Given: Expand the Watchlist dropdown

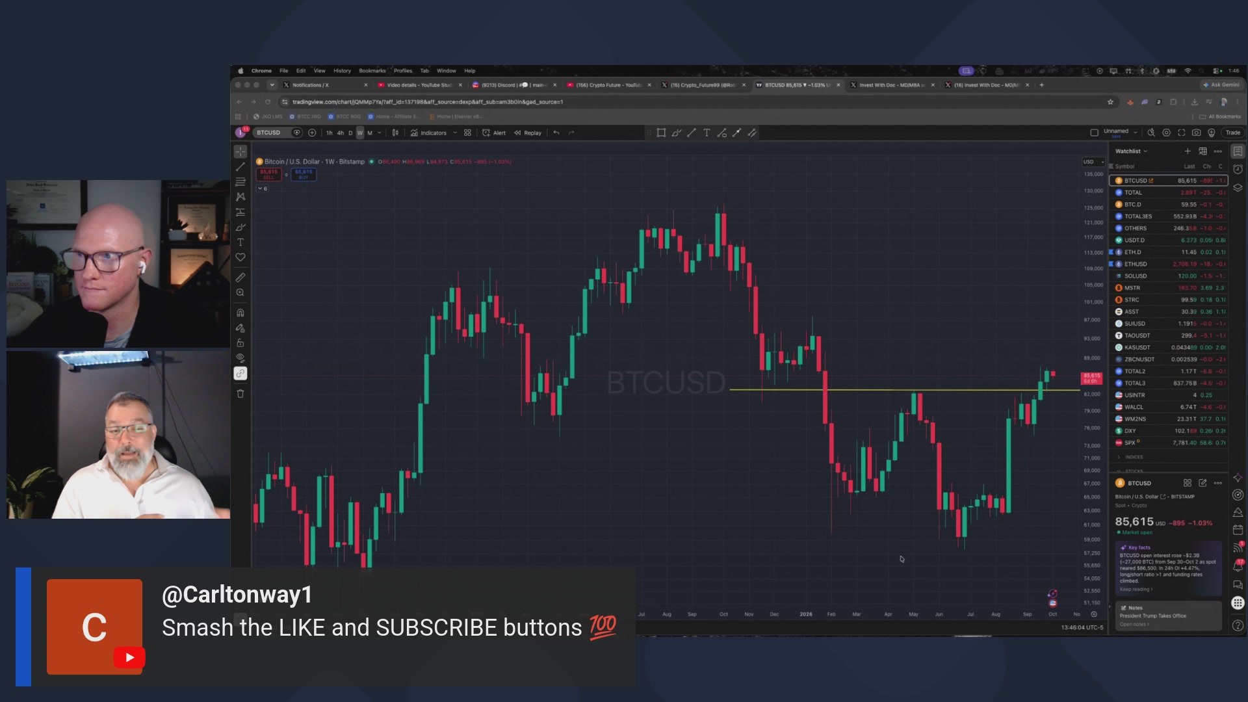Looking at the screenshot, I should coord(1132,151).
